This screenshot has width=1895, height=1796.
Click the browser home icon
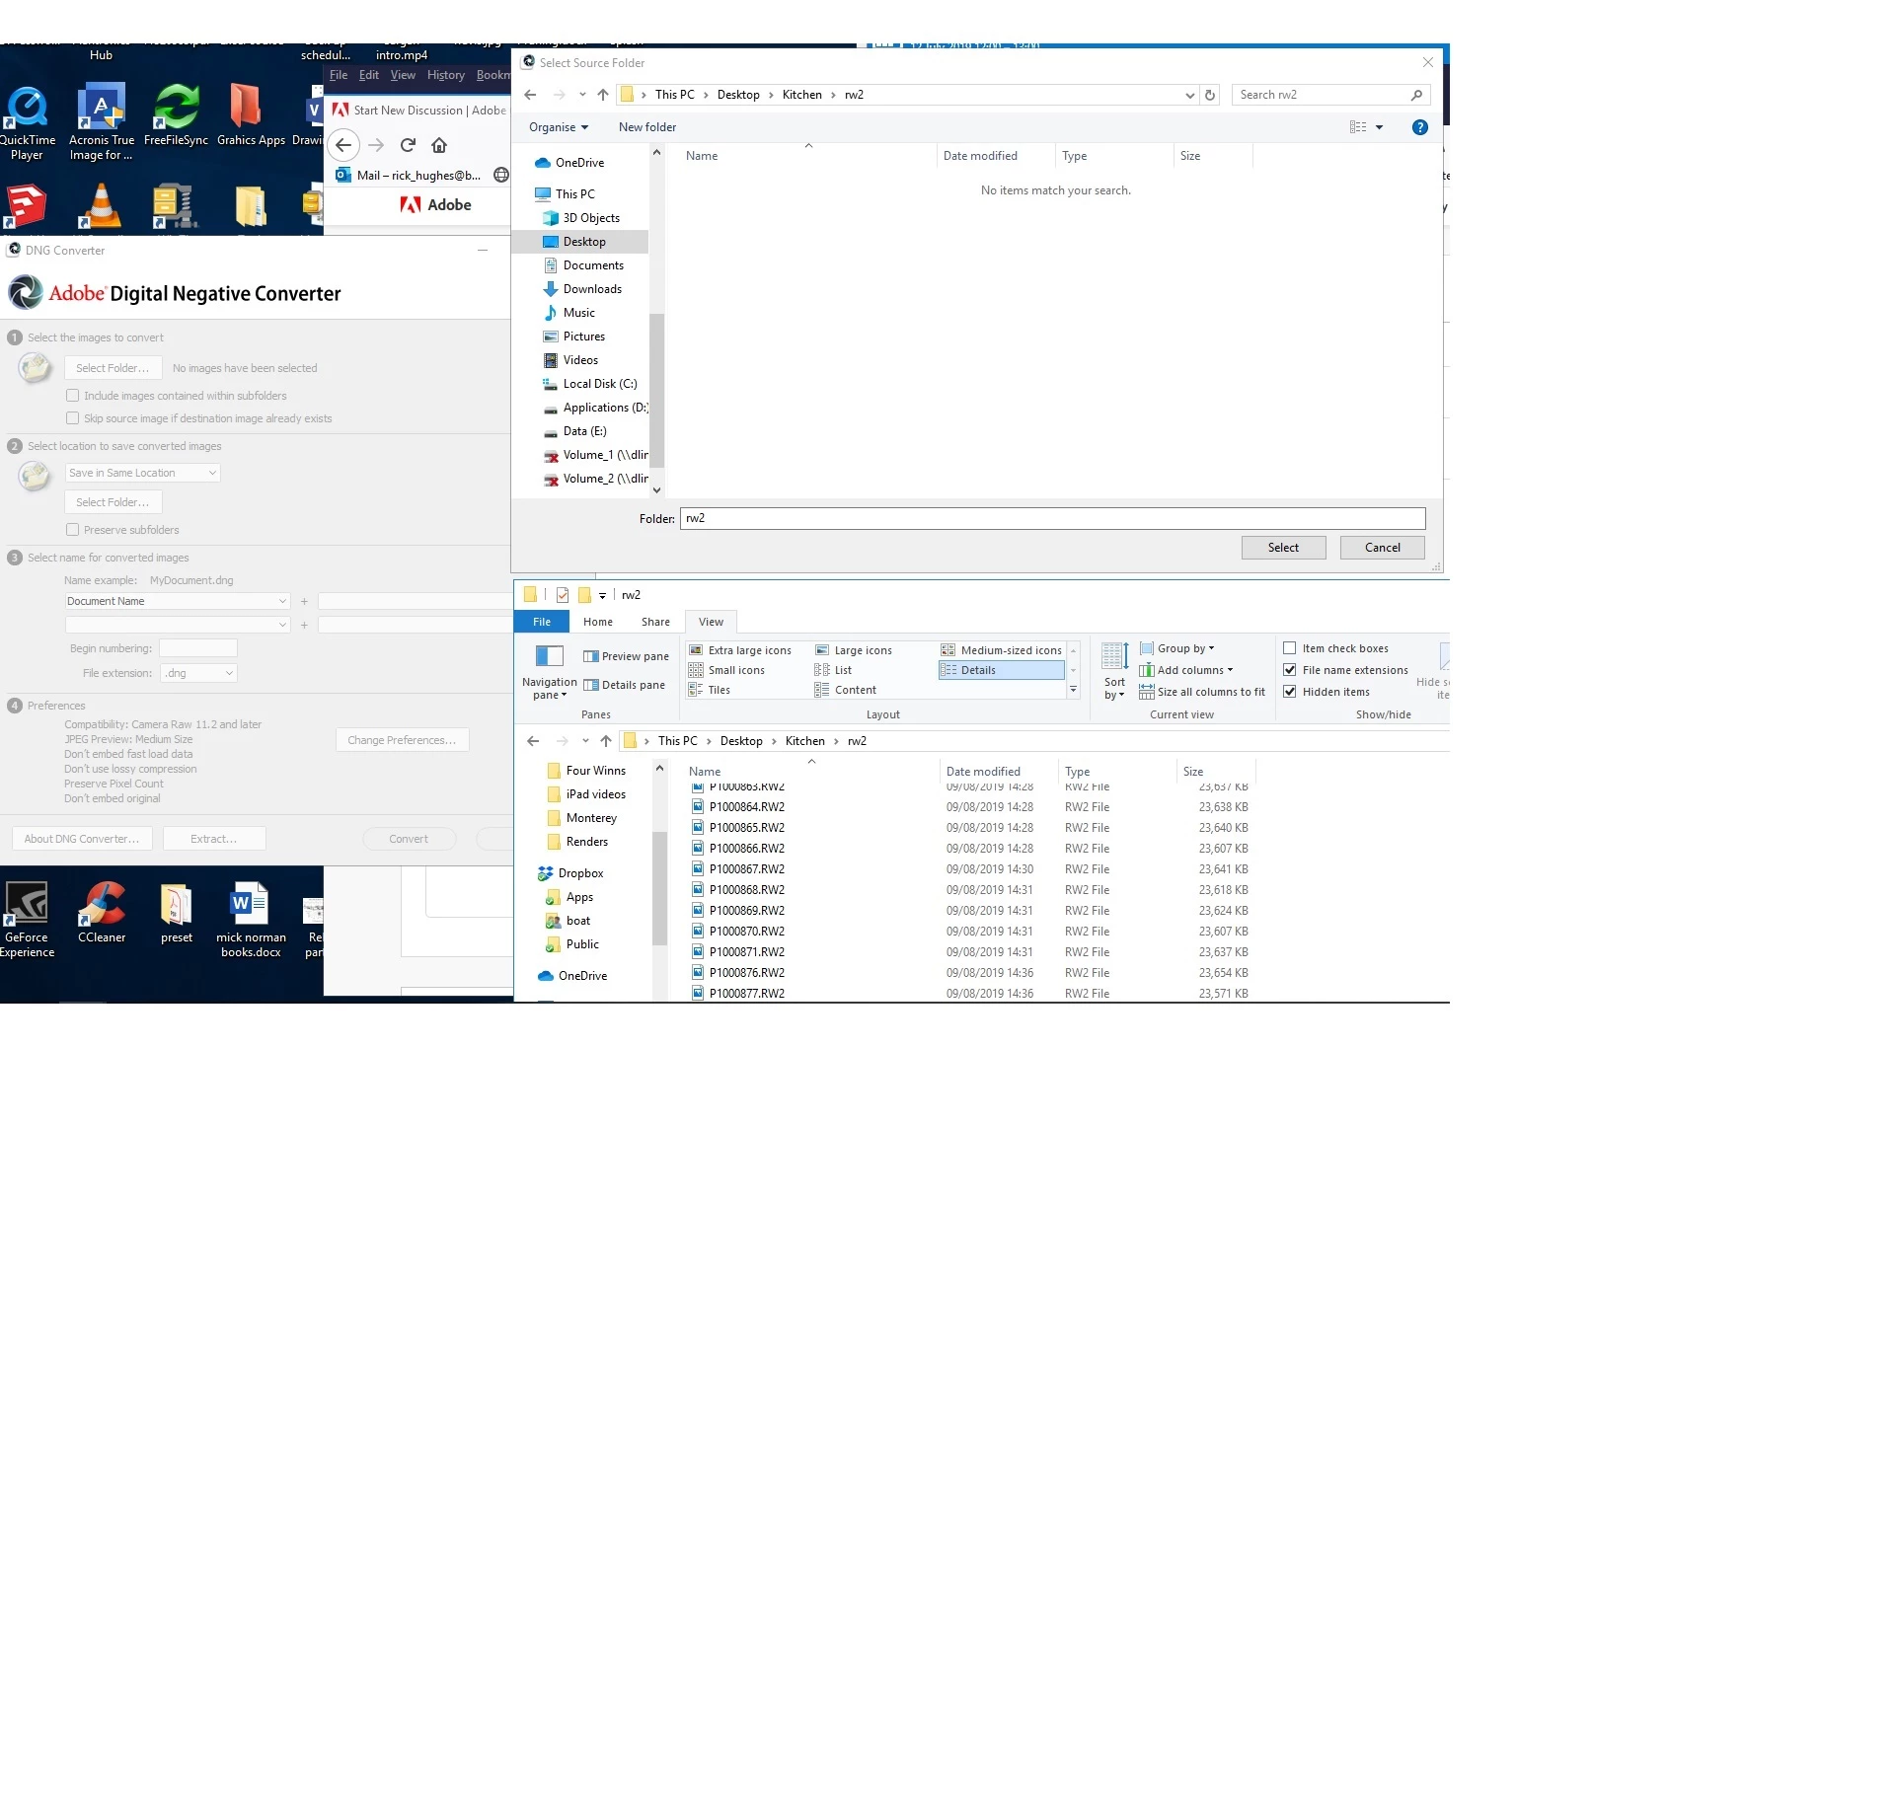tap(439, 146)
